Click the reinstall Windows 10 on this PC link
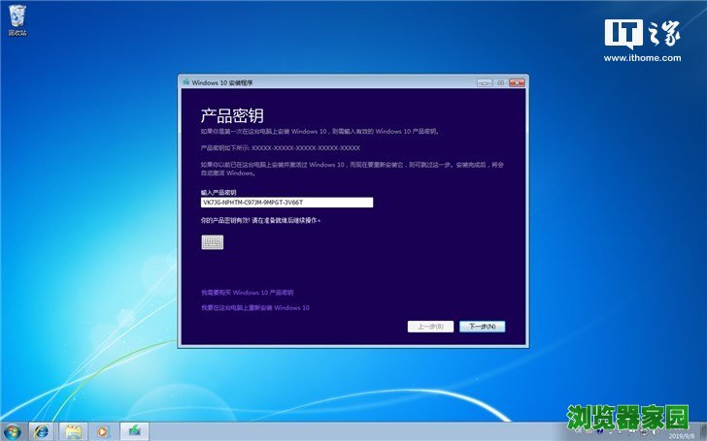Image resolution: width=707 pixels, height=441 pixels. tap(254, 307)
